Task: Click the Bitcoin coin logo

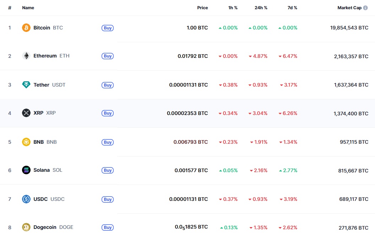Action: pyautogui.click(x=26, y=28)
